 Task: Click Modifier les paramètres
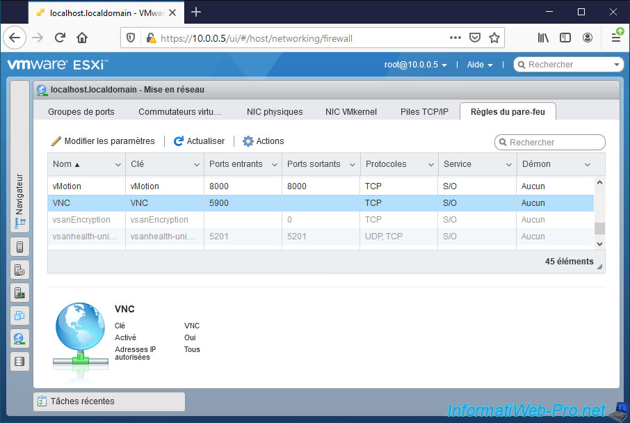pyautogui.click(x=103, y=141)
